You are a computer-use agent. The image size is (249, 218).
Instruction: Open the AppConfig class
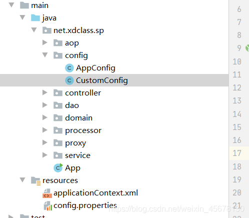click(x=95, y=68)
